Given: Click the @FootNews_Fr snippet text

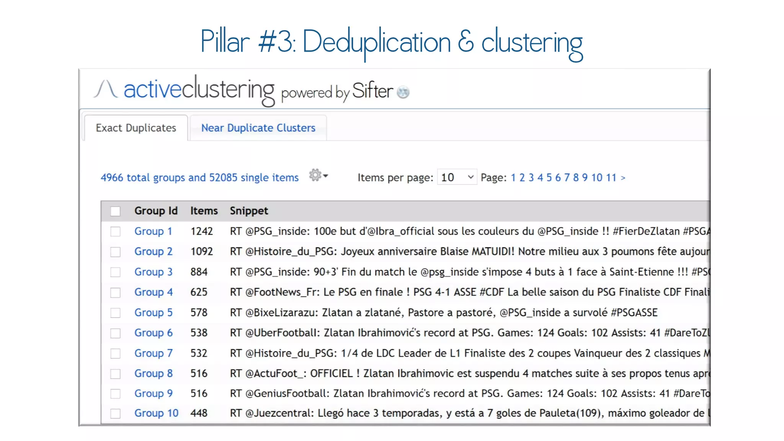Looking at the screenshot, I should pos(470,292).
